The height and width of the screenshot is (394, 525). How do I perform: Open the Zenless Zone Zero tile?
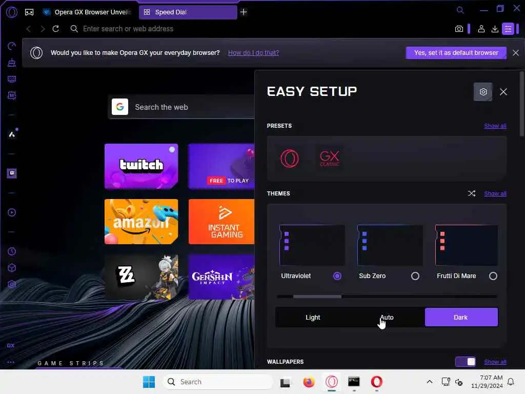click(x=142, y=277)
